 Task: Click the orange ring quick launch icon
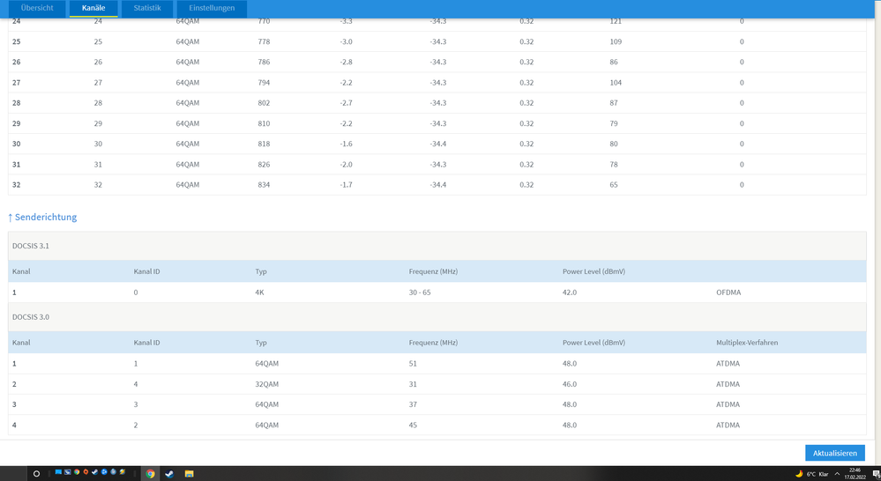[86, 472]
